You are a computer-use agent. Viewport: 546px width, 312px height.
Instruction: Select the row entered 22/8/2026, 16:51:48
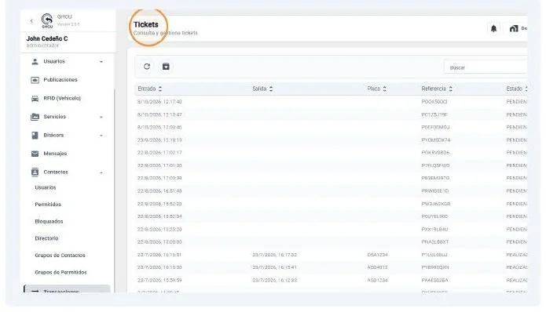tap(331, 191)
